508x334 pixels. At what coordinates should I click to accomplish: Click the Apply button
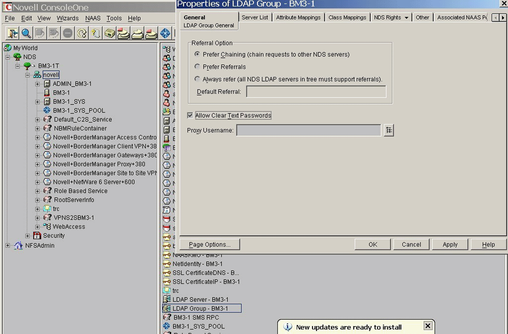[x=450, y=244]
